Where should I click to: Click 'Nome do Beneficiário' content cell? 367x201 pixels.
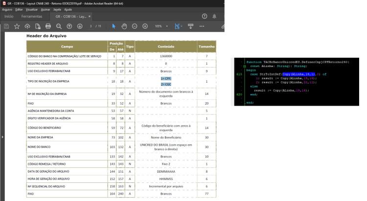[166, 137]
